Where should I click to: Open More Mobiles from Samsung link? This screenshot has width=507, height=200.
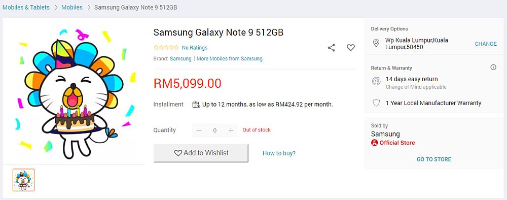229,58
